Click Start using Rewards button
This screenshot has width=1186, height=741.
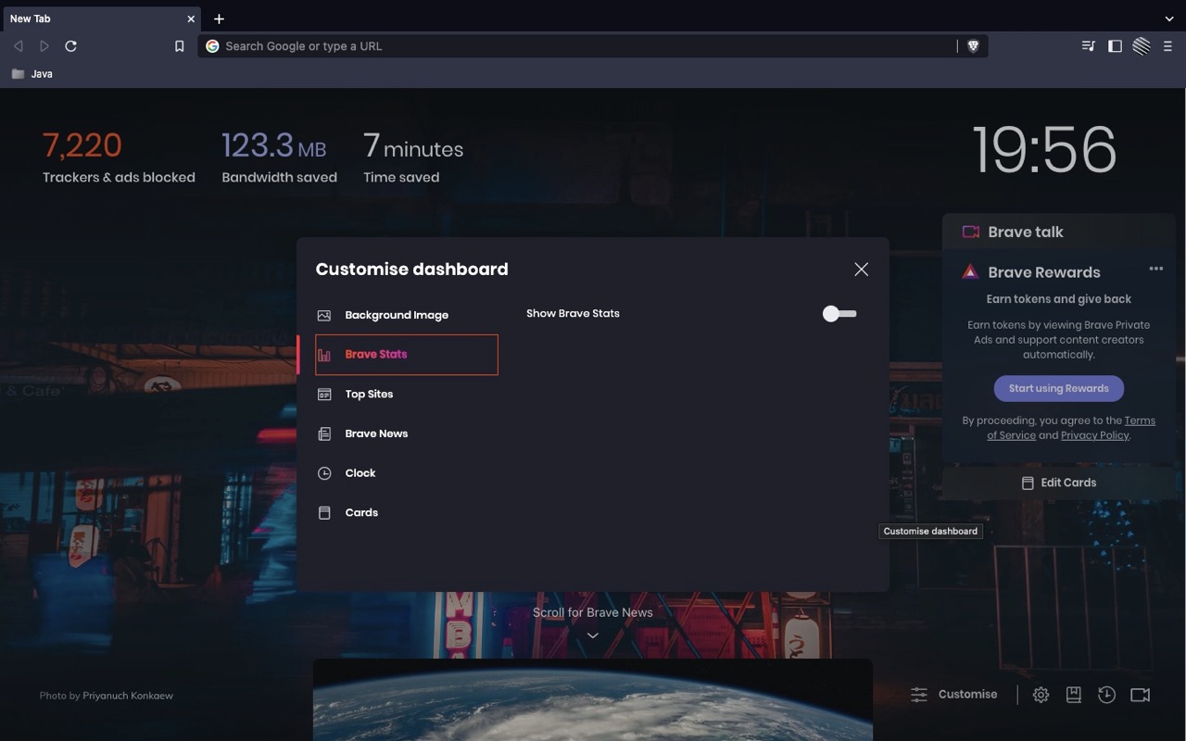click(x=1058, y=388)
